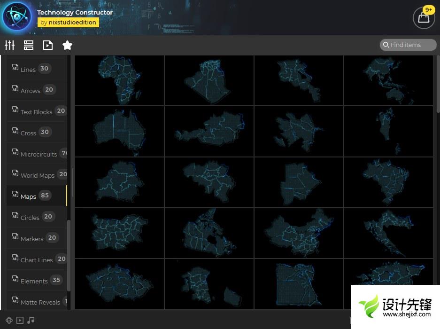Open the video file preview icon
Screen dimensions: 440x329
pos(47,45)
